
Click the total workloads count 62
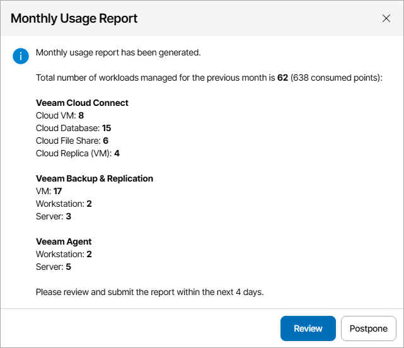click(282, 78)
